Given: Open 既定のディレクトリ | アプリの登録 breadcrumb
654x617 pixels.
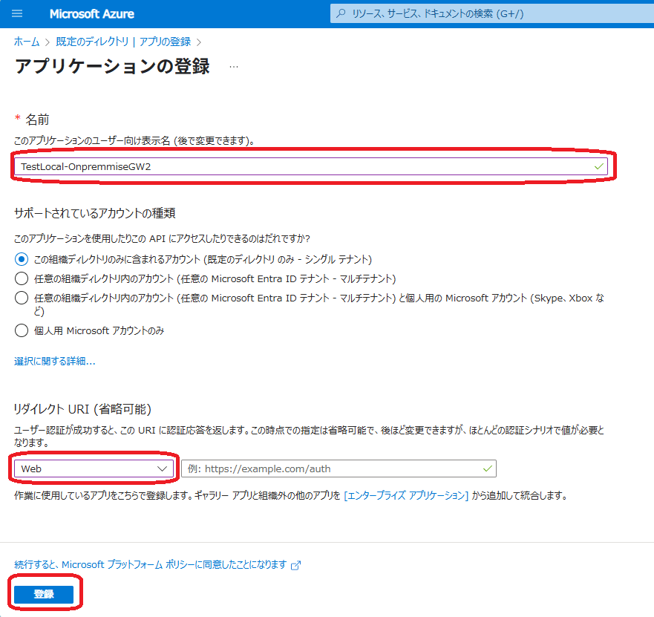Looking at the screenshot, I should point(123,42).
